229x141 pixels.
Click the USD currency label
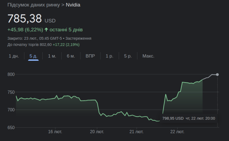(50, 21)
